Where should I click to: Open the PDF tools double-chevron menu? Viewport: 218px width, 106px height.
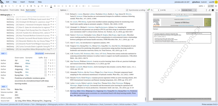coord(217,10)
